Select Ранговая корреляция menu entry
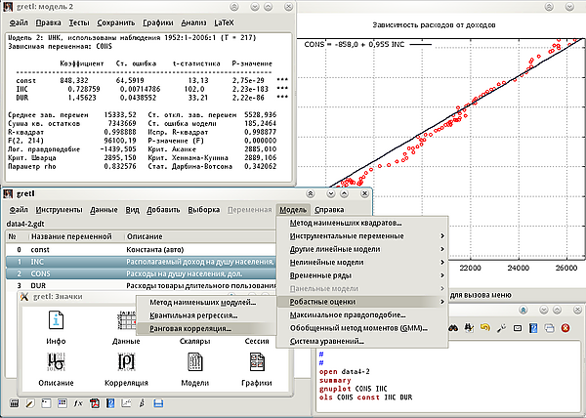This screenshot has height=418, width=586. (191, 329)
